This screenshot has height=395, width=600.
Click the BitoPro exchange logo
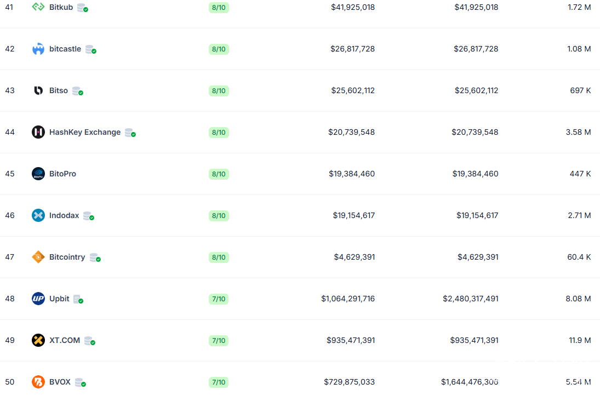[38, 174]
